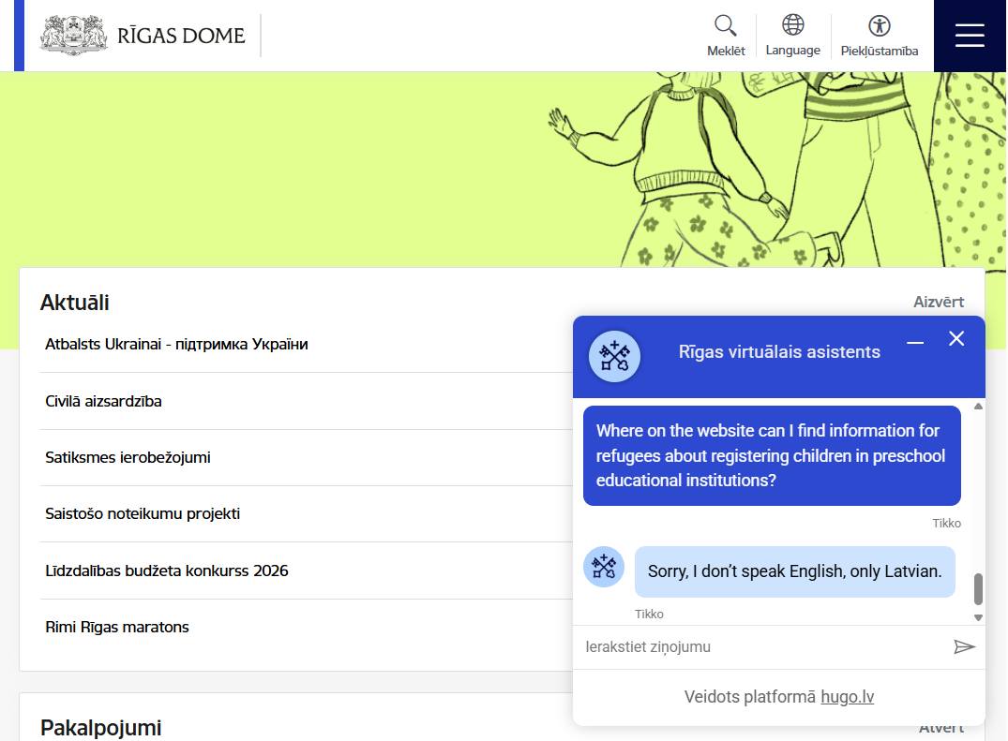This screenshot has height=741, width=1008.
Task: Follow the hugo.lv platform link
Action: coord(847,697)
